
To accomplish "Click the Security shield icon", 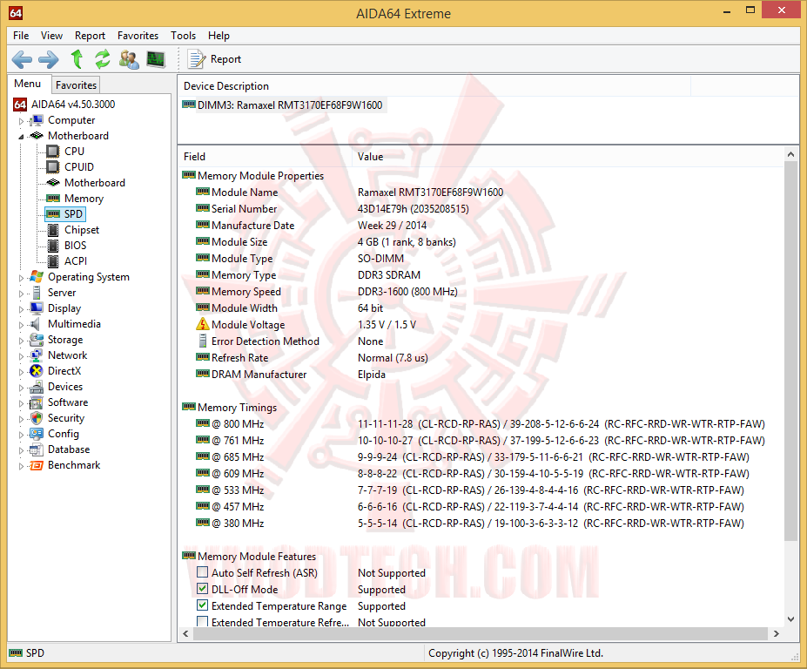I will (36, 418).
